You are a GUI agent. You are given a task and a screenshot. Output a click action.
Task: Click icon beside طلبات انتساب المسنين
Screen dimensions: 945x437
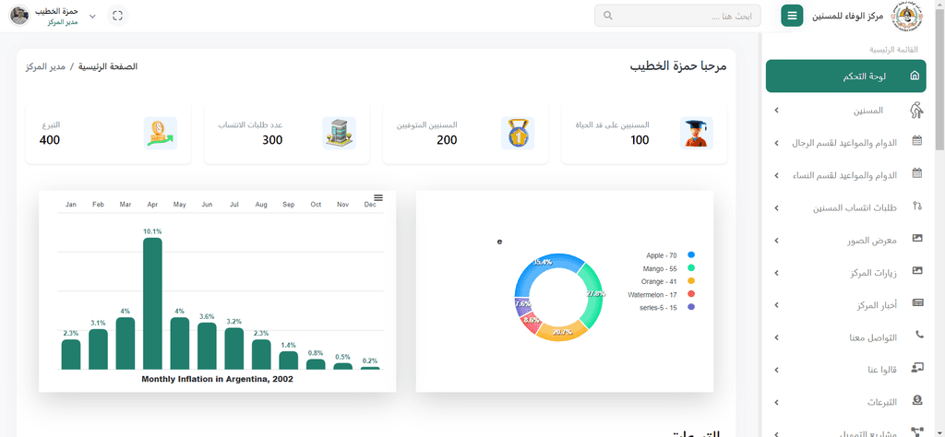click(x=917, y=207)
